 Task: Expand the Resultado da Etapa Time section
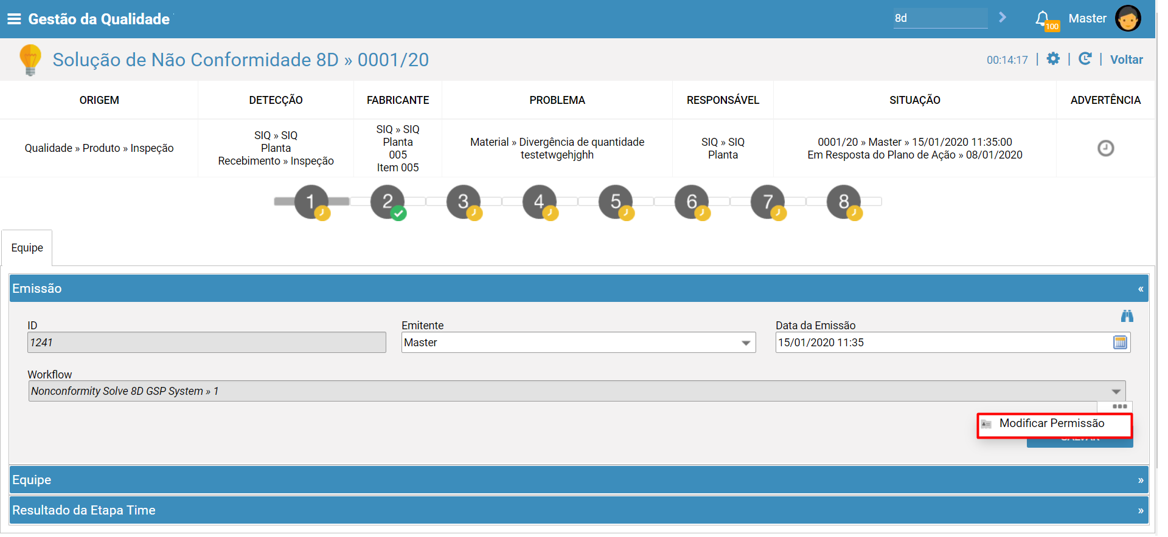579,510
